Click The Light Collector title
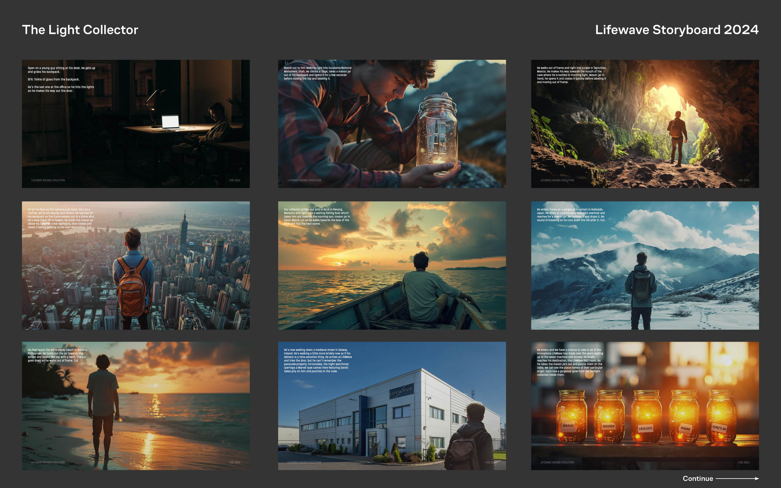Screen dimensions: 781x488 (80, 30)
